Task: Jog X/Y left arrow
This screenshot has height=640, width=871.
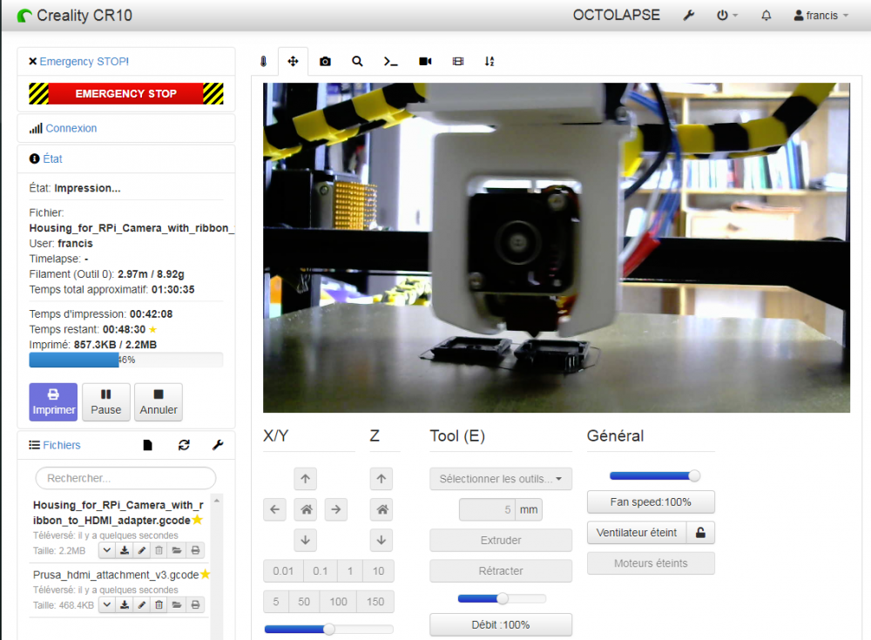Action: pos(274,509)
